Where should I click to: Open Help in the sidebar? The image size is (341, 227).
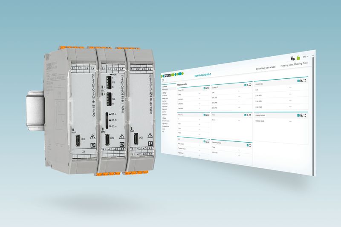click(163, 132)
